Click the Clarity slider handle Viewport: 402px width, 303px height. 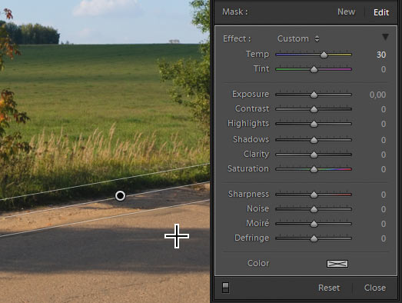click(x=314, y=155)
